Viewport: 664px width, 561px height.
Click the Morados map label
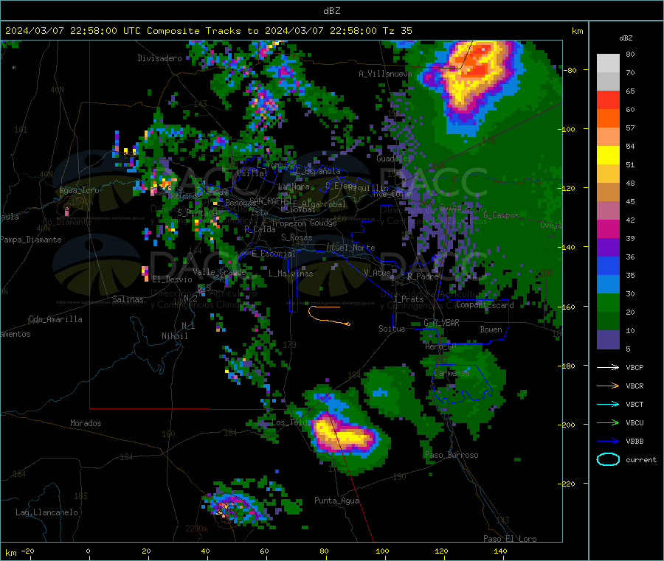(86, 423)
